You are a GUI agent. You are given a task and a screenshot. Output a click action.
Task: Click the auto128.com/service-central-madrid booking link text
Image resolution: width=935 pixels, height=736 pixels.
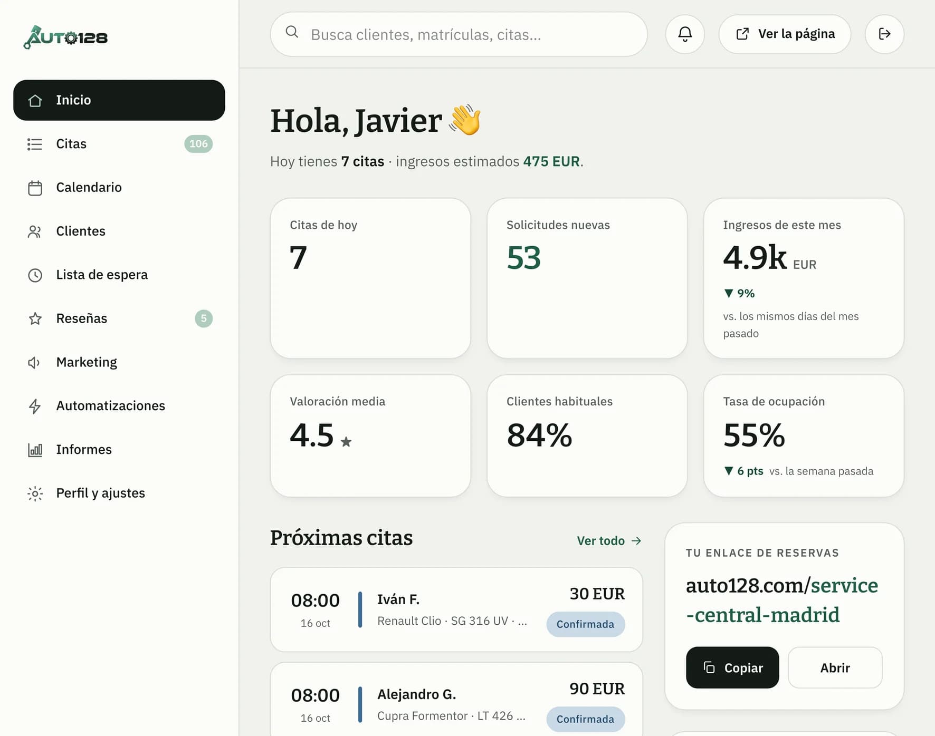click(781, 600)
